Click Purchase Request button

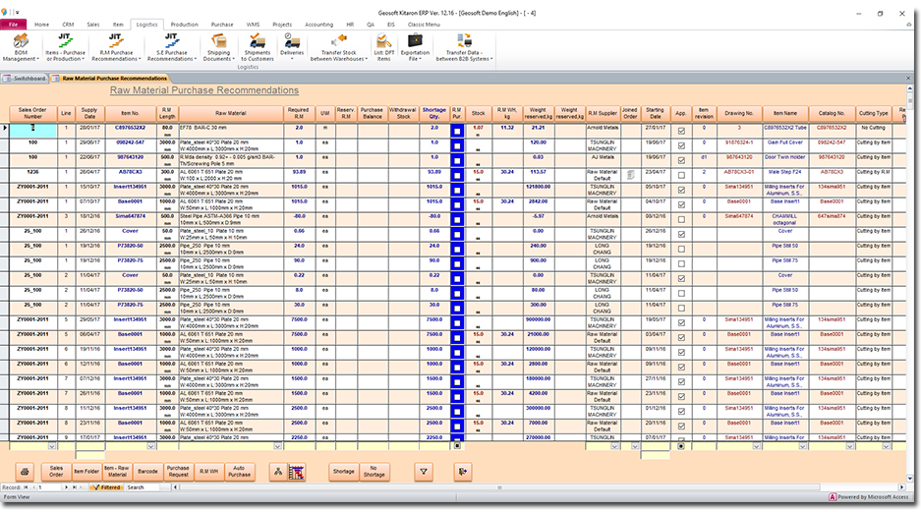pos(178,472)
